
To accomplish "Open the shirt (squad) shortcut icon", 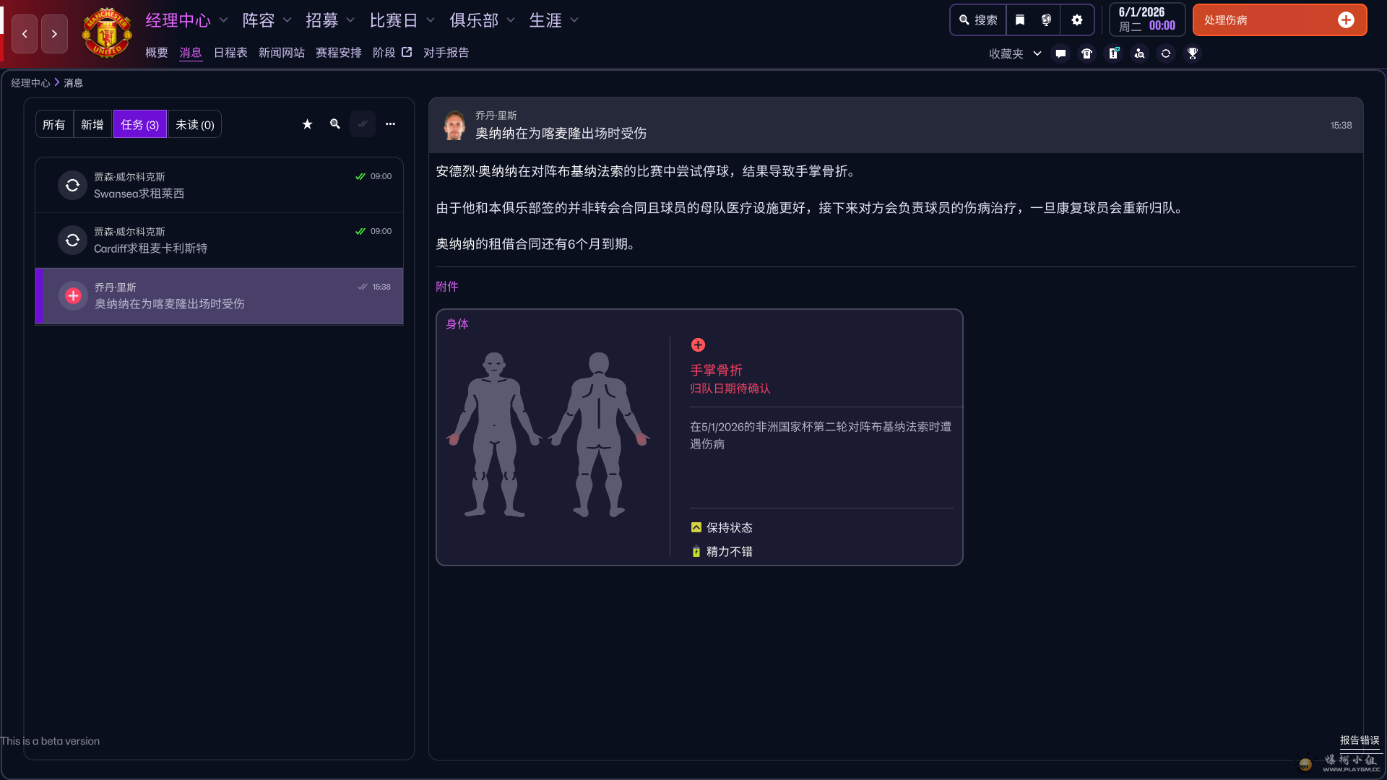I will (x=1086, y=53).
